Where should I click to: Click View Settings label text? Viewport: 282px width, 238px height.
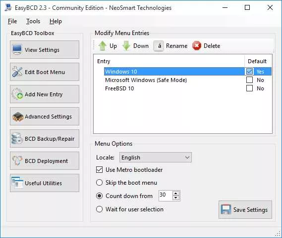42,50
